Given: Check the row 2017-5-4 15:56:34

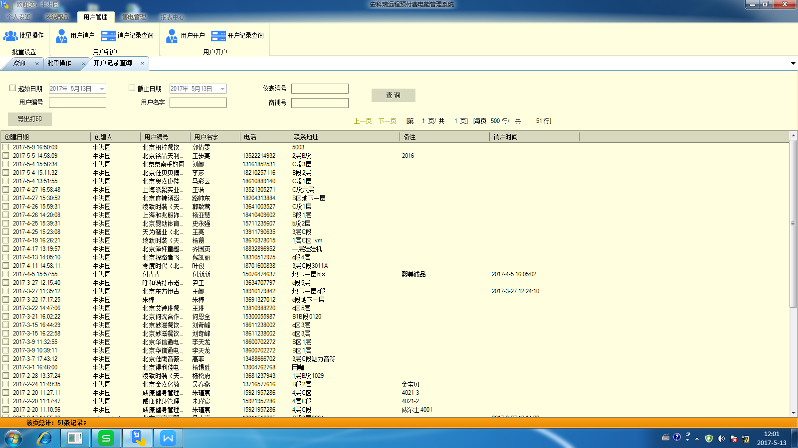Looking at the screenshot, I should pos(6,164).
